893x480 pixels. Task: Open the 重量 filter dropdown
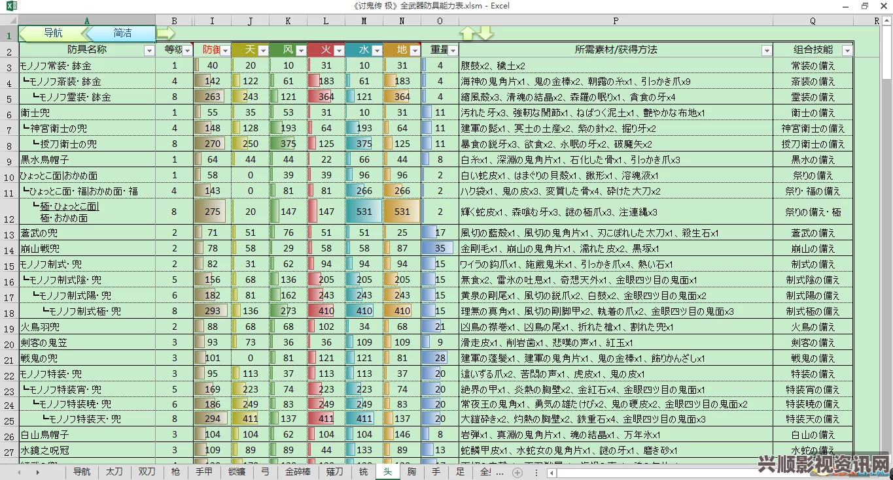click(x=453, y=50)
